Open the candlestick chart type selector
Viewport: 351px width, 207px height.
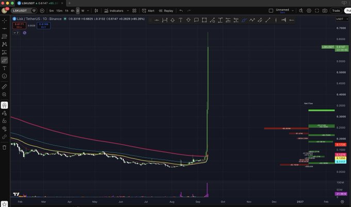[x=96, y=10]
